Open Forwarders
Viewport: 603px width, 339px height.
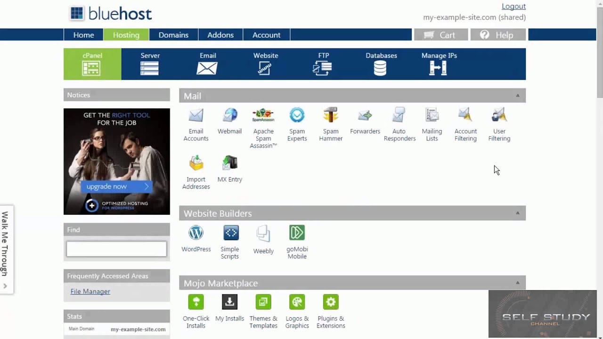point(365,121)
